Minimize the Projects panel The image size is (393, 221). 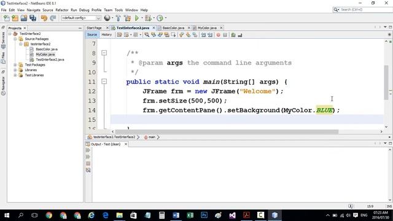pyautogui.click(x=80, y=28)
